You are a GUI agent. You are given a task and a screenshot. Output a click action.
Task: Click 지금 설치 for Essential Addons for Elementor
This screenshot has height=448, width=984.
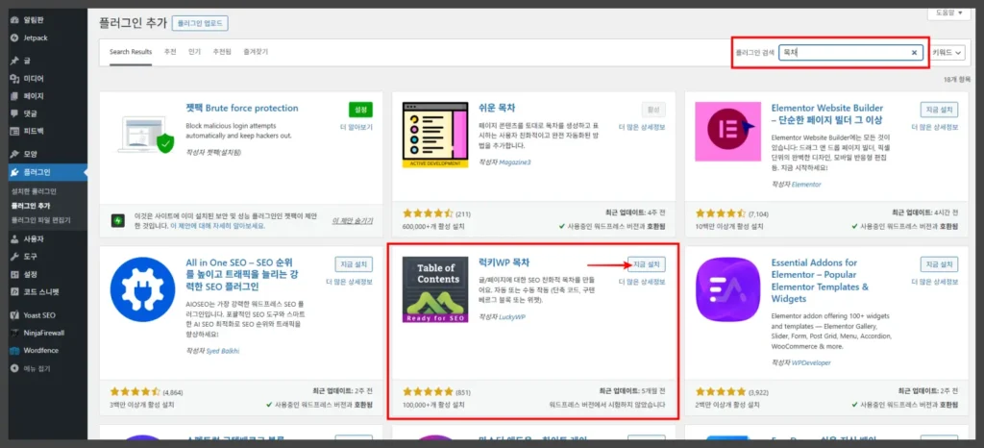click(x=940, y=264)
